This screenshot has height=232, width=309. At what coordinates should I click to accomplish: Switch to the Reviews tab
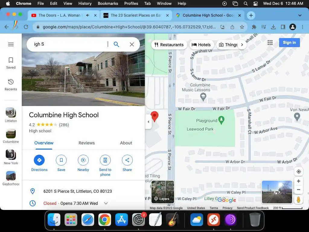coord(87,143)
